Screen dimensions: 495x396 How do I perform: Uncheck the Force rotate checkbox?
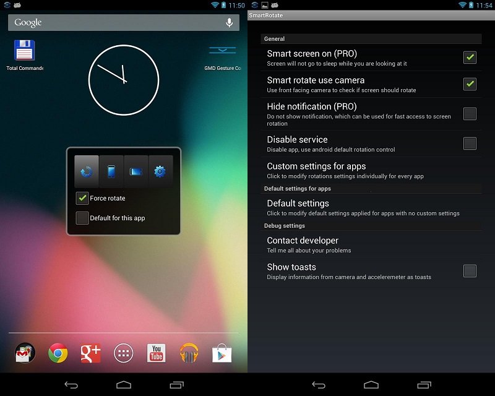click(82, 198)
